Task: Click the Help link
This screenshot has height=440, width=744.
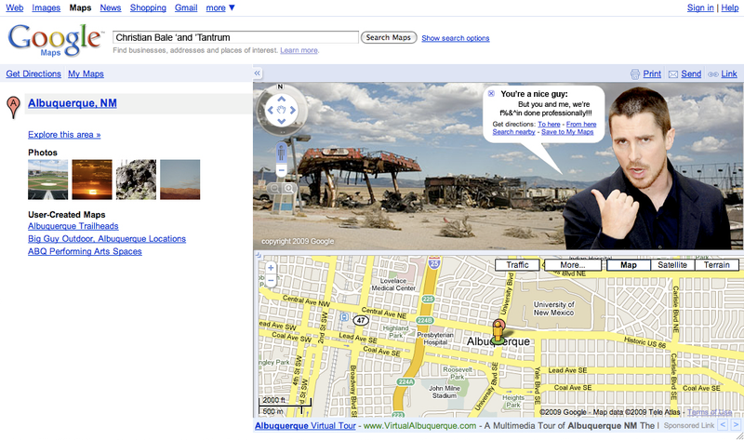Action: pos(730,7)
